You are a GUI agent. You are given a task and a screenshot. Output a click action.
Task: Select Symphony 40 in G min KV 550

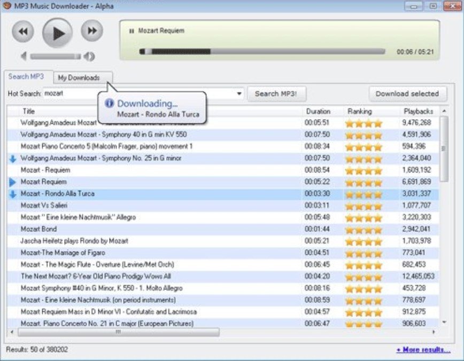(223, 135)
